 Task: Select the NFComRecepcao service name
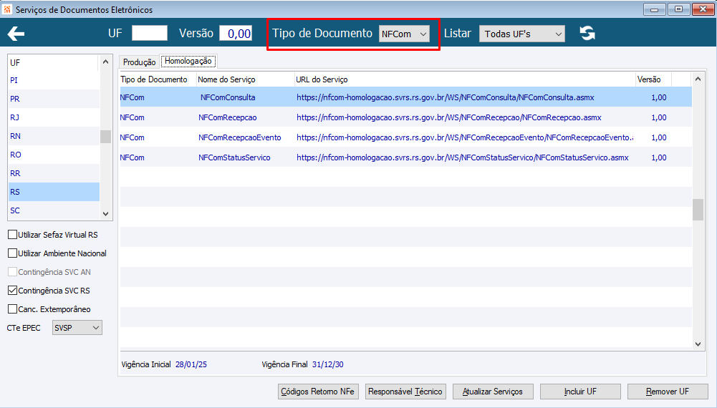click(x=227, y=117)
